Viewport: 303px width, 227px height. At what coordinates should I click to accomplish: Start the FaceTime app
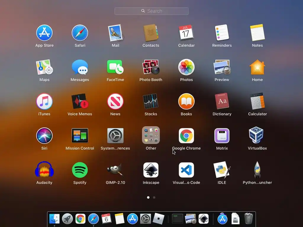115,67
